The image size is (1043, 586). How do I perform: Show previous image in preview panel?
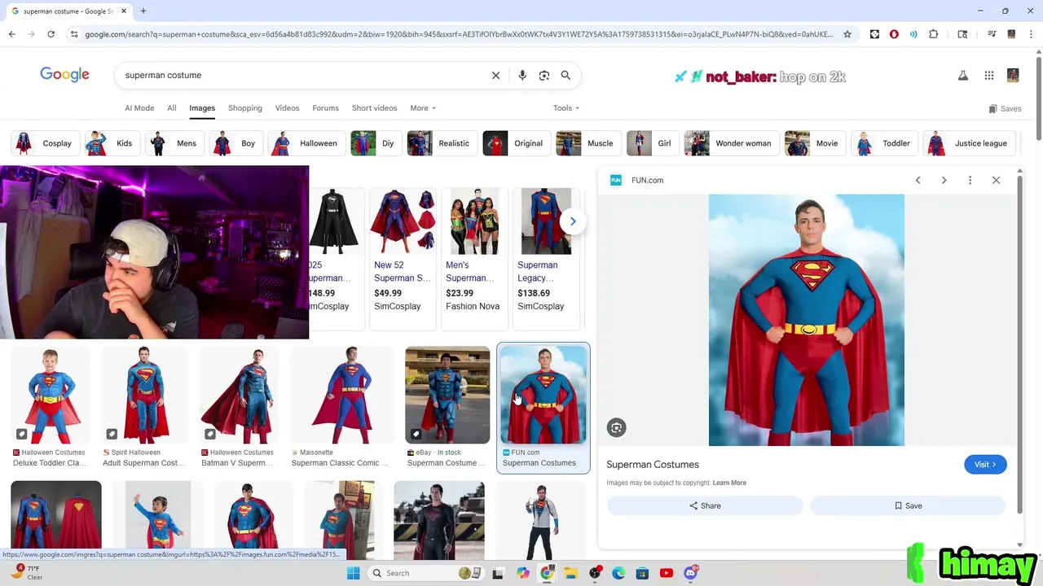pos(918,180)
